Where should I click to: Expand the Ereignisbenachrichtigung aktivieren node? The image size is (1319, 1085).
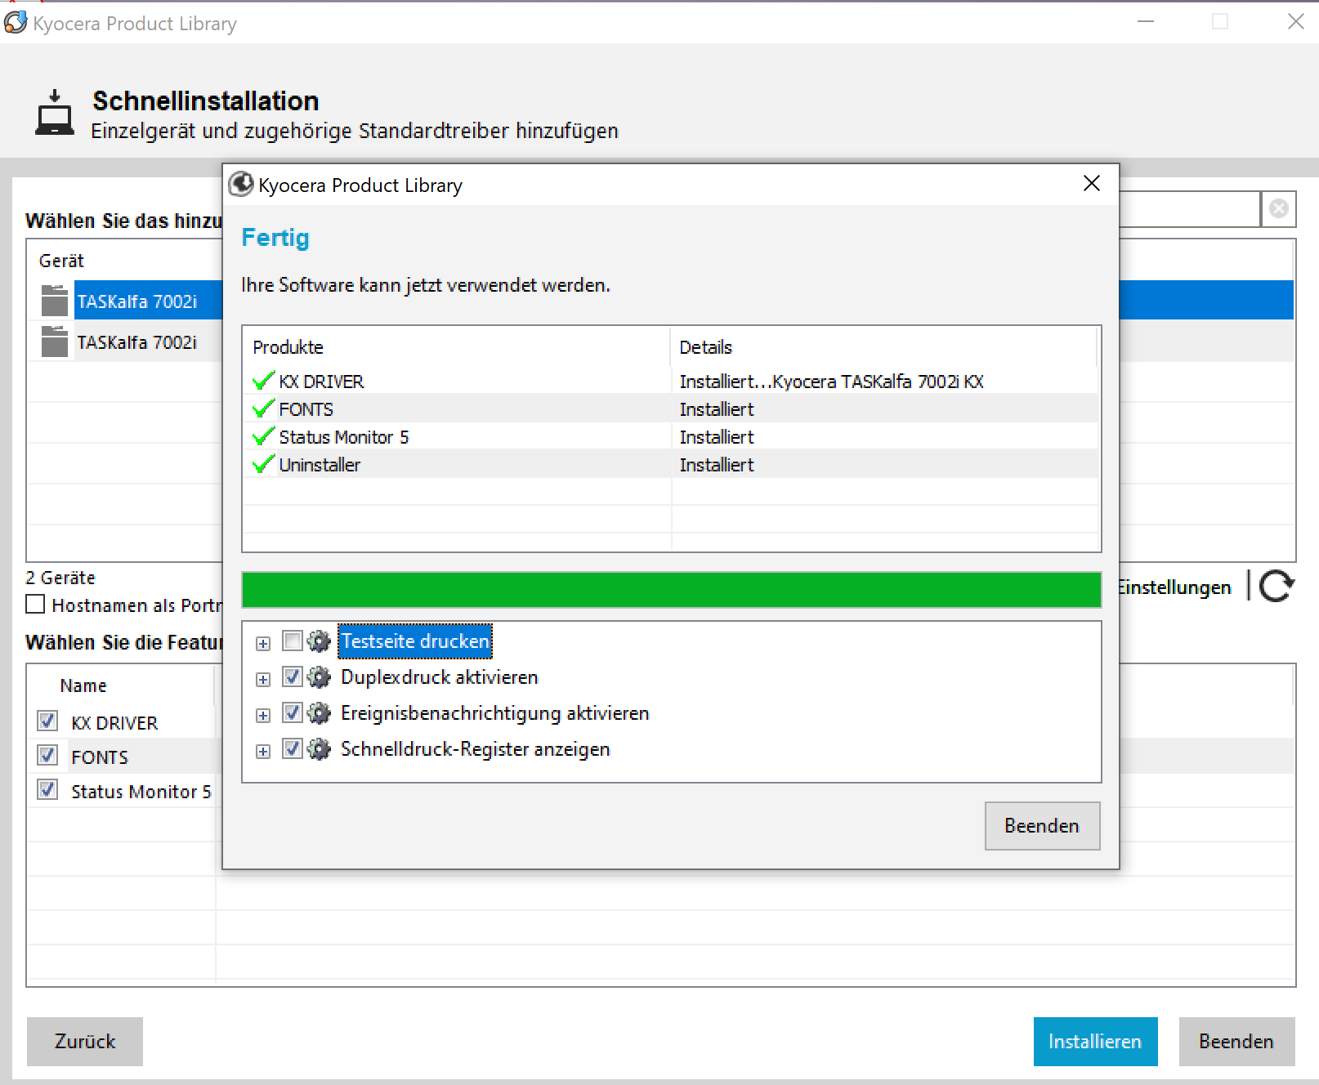263,716
